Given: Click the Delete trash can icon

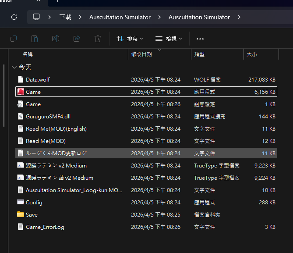Looking at the screenshot, I should click(98, 39).
